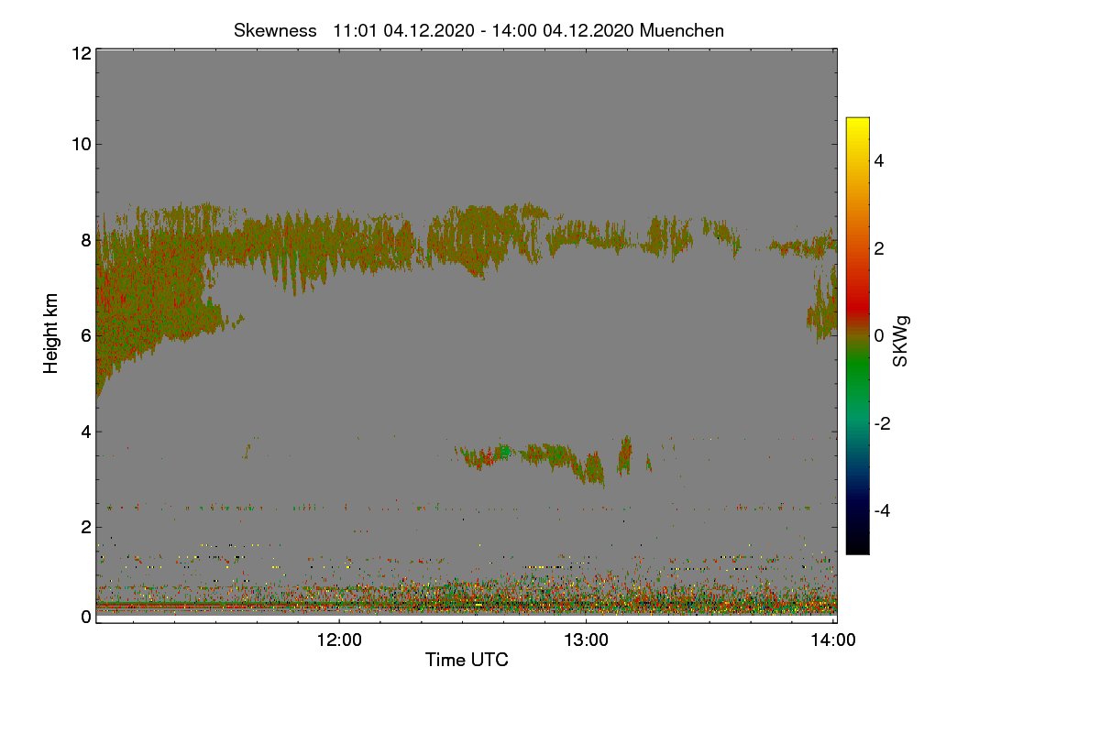Click the colorbar tick label 0

click(x=879, y=335)
